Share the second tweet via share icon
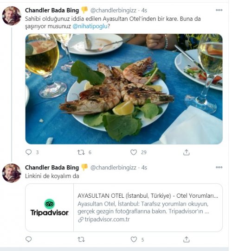Screen dimensions: 232x251 click(x=186, y=239)
